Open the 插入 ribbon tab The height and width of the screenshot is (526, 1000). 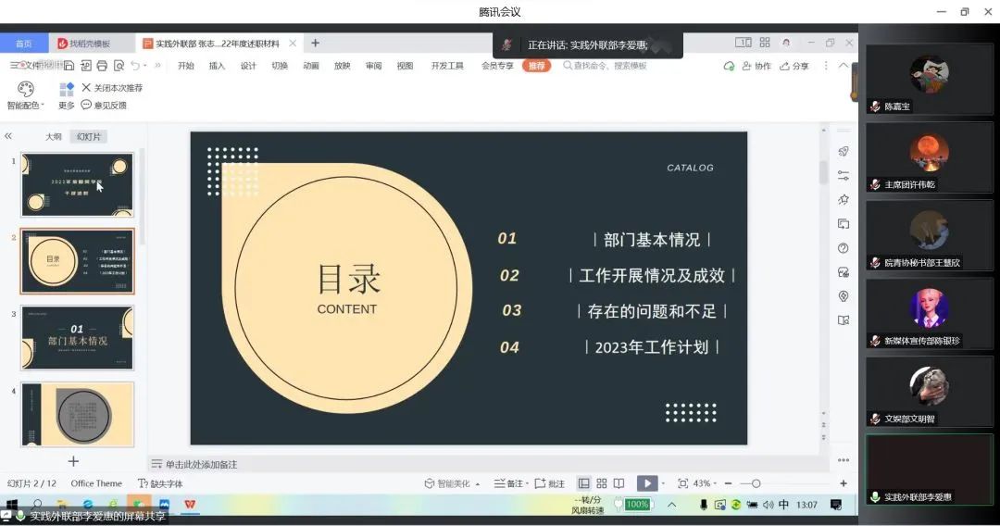coord(217,66)
